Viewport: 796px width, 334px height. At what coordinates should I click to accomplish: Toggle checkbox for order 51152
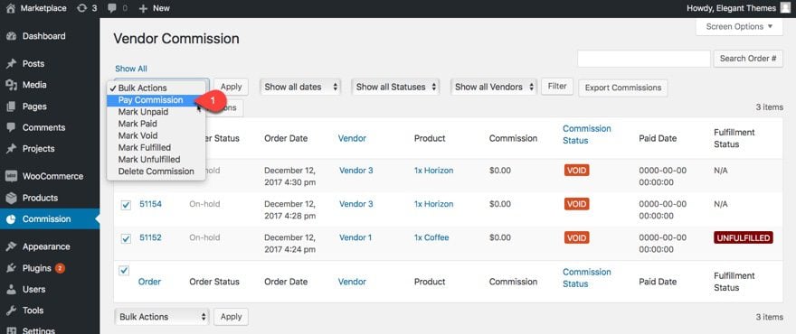[126, 238]
